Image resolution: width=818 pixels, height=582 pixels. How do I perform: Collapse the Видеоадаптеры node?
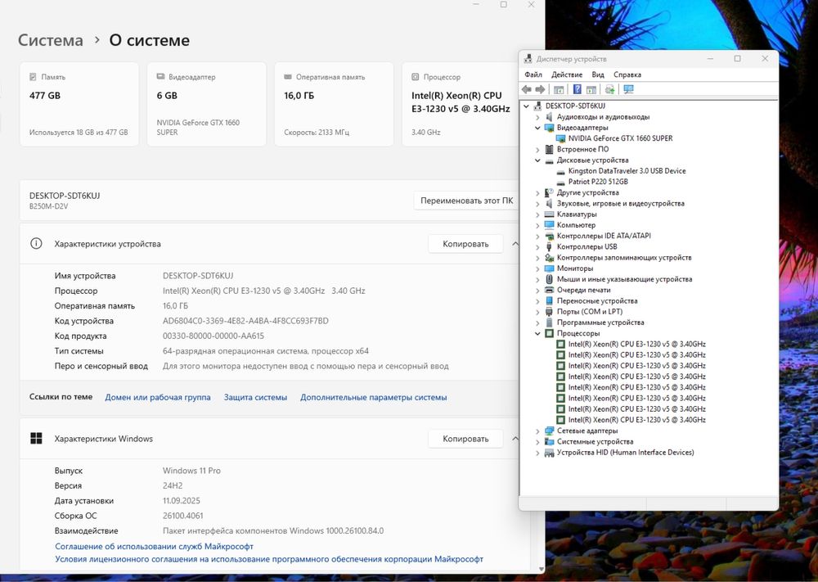click(537, 128)
